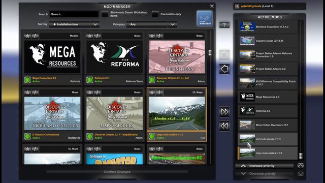325x183 pixels.
Task: Deactivate mod with left arrow button
Action: click(224, 69)
